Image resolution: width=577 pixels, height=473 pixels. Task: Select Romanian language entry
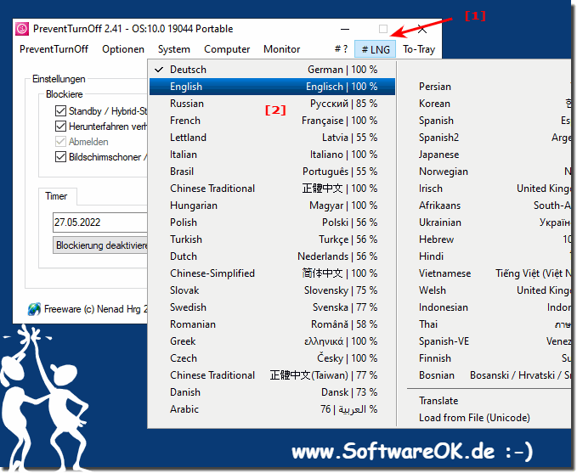pyautogui.click(x=272, y=324)
